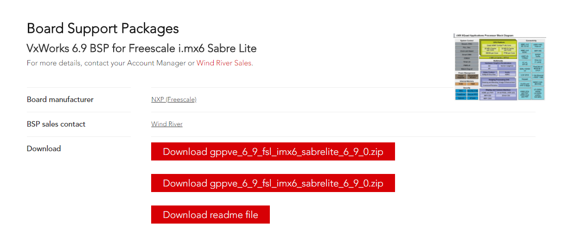574x231 pixels.
Task: Click the Download row label
Action: point(44,148)
